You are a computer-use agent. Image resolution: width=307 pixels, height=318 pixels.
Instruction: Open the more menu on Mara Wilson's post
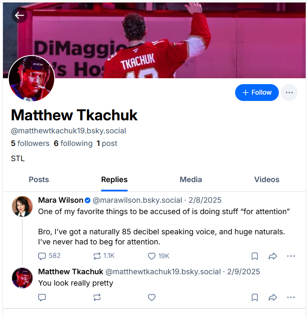click(x=291, y=256)
